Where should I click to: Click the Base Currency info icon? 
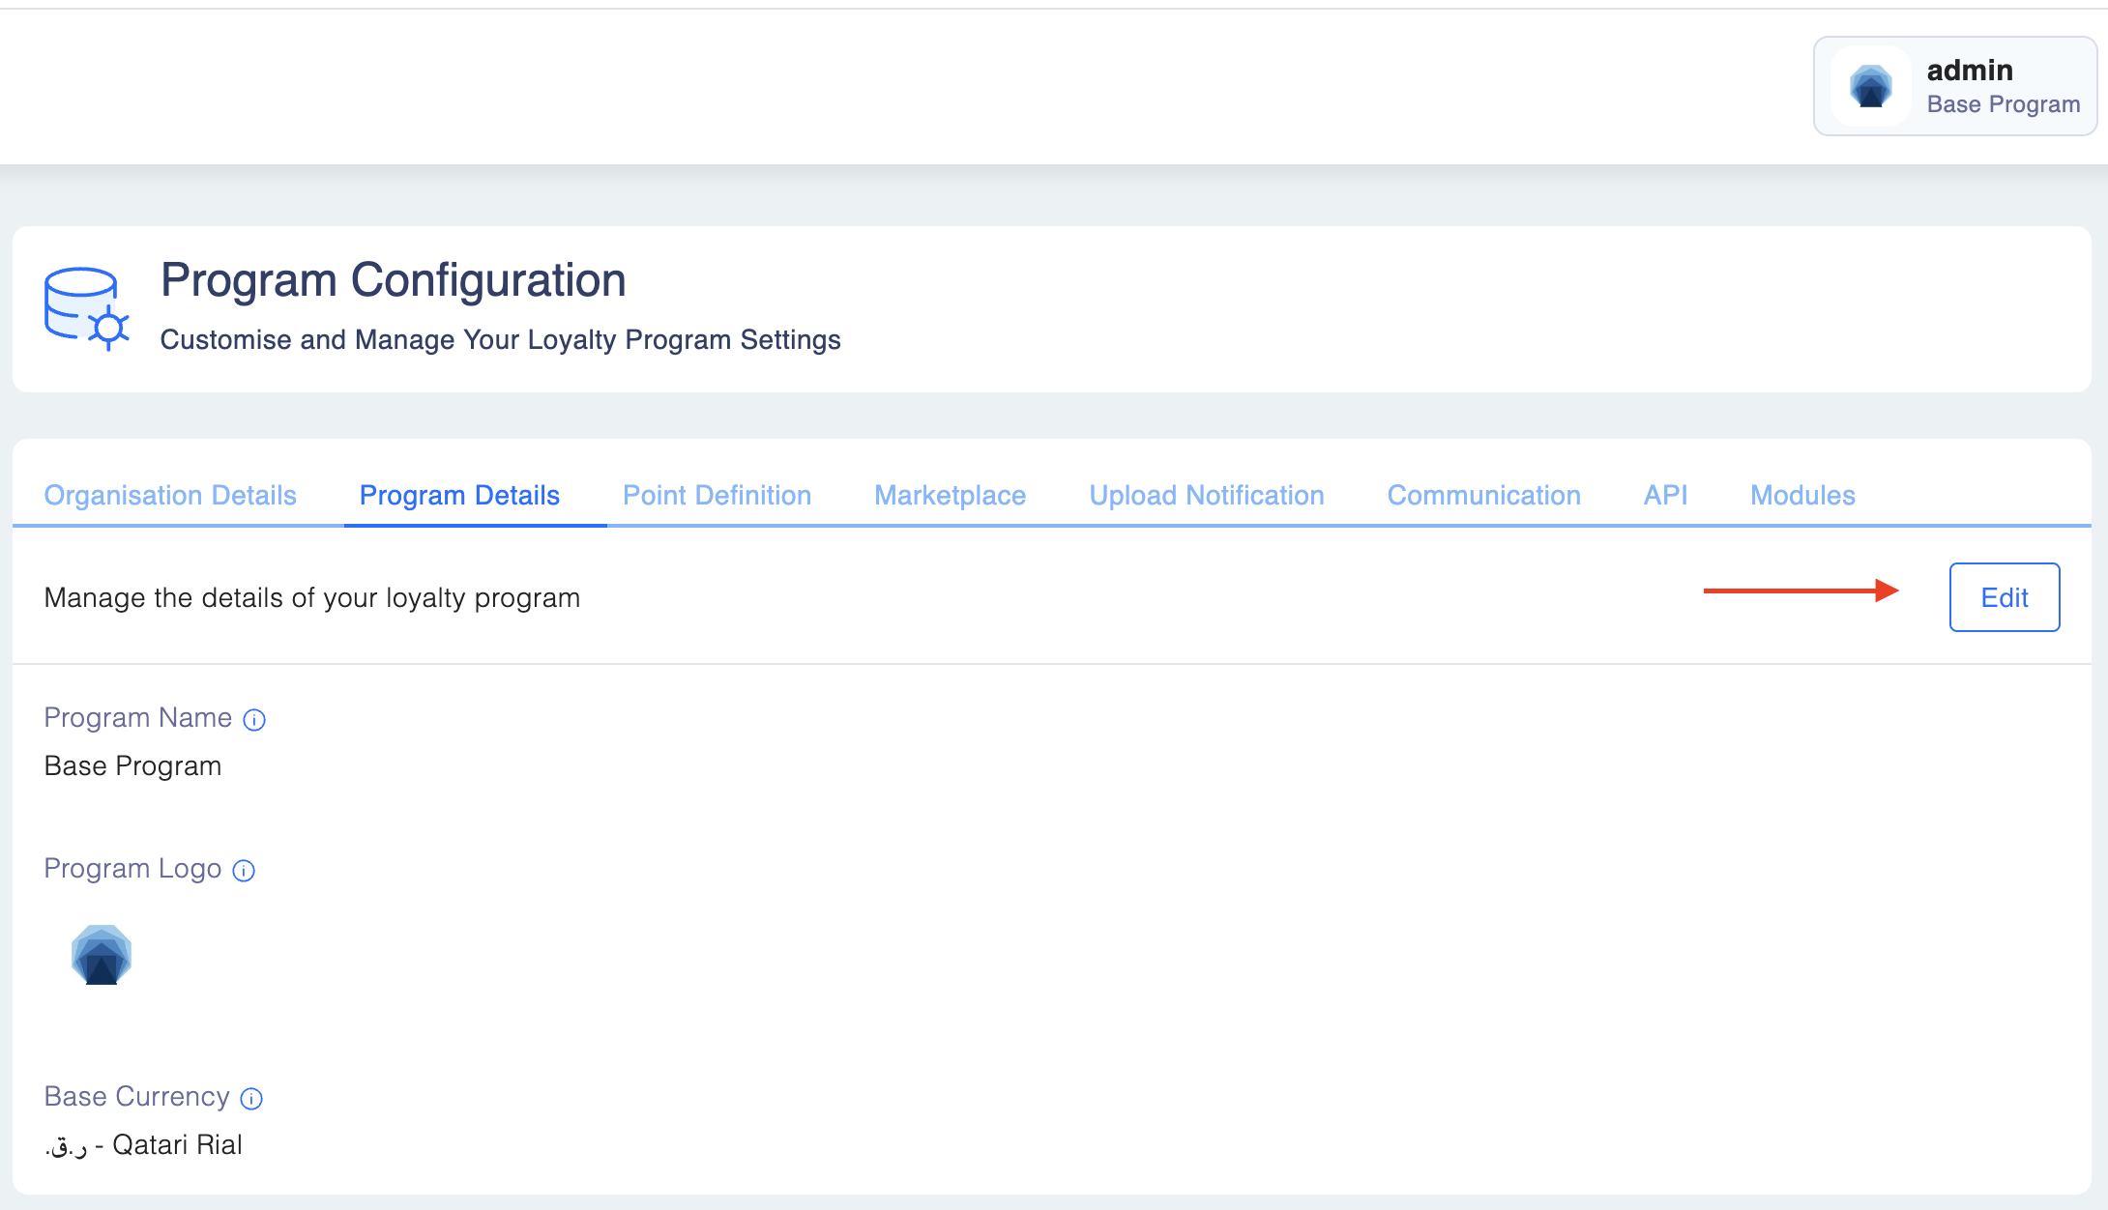coord(251,1099)
